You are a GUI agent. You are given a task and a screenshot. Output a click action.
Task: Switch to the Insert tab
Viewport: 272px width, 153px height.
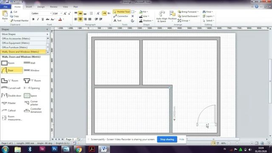[x=29, y=7]
